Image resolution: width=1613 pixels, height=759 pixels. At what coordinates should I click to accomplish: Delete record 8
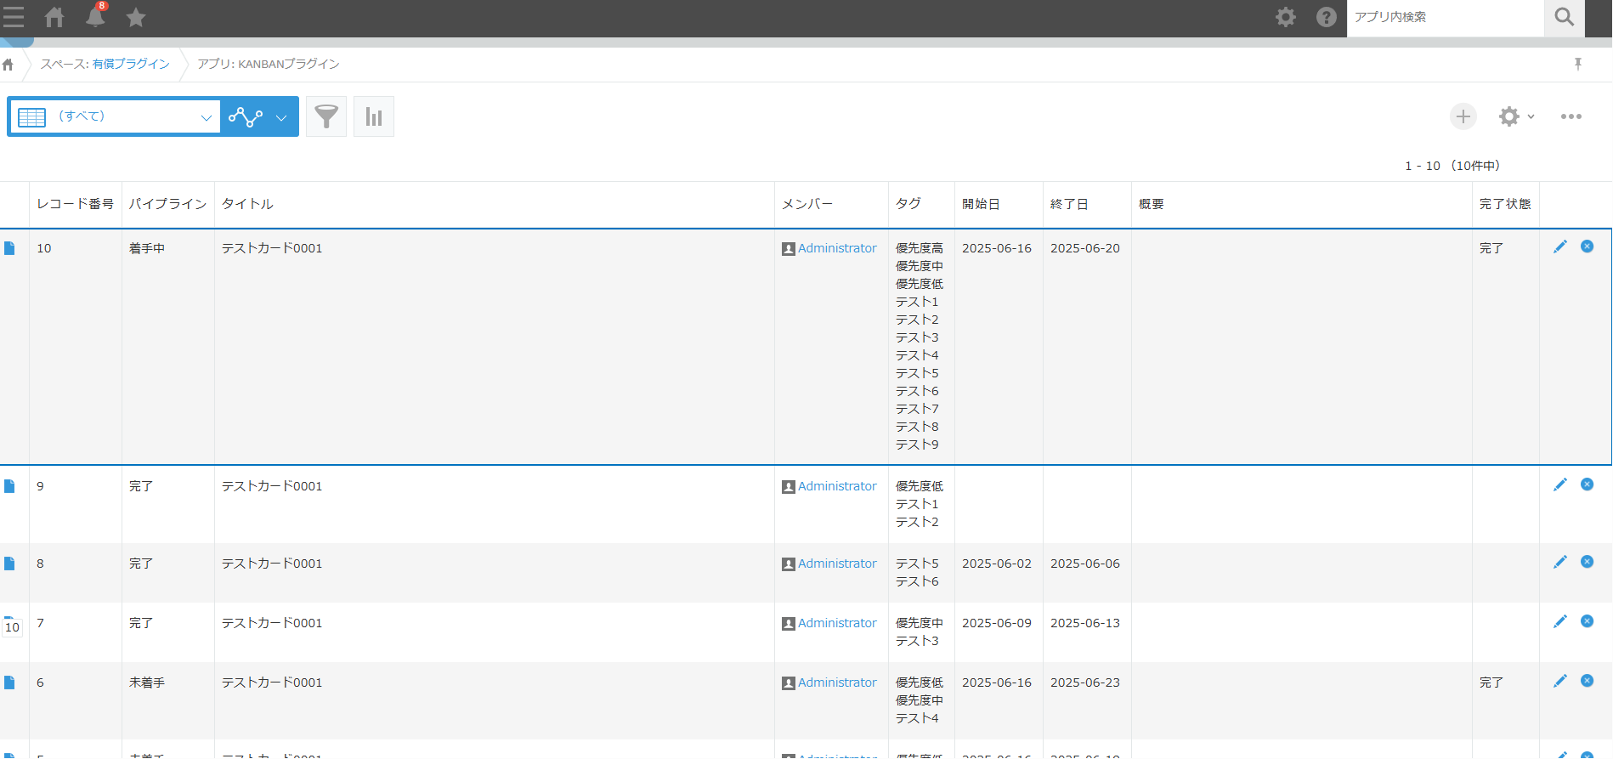click(x=1587, y=562)
